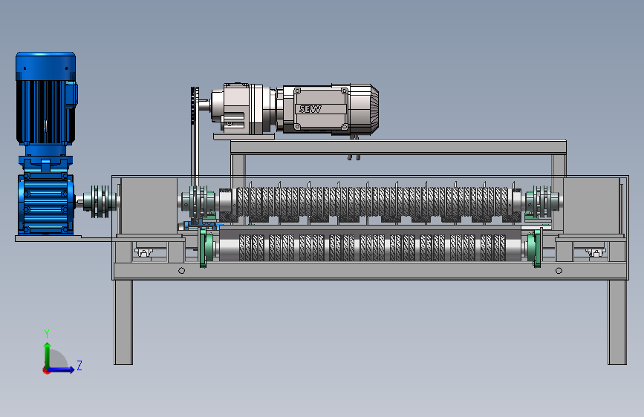Click the right table leg
This screenshot has height=417, width=644.
click(617, 322)
